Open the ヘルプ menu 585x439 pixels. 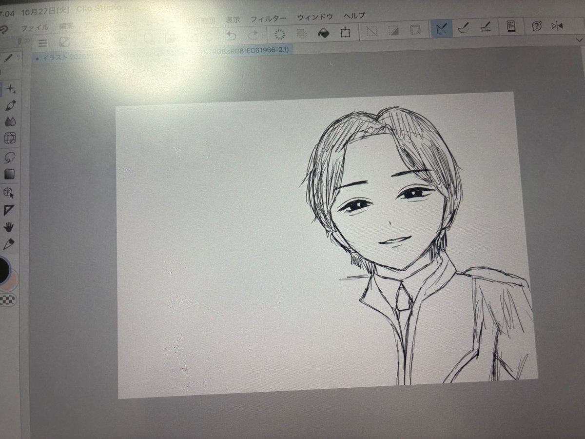[x=354, y=16]
